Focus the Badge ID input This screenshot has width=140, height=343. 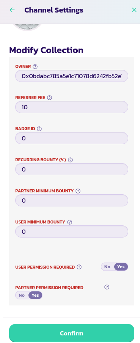pos(72,138)
